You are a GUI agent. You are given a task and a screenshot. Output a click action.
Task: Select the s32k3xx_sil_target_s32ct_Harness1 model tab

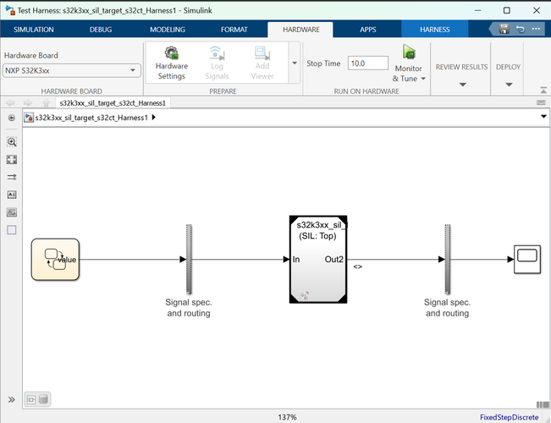tap(113, 103)
